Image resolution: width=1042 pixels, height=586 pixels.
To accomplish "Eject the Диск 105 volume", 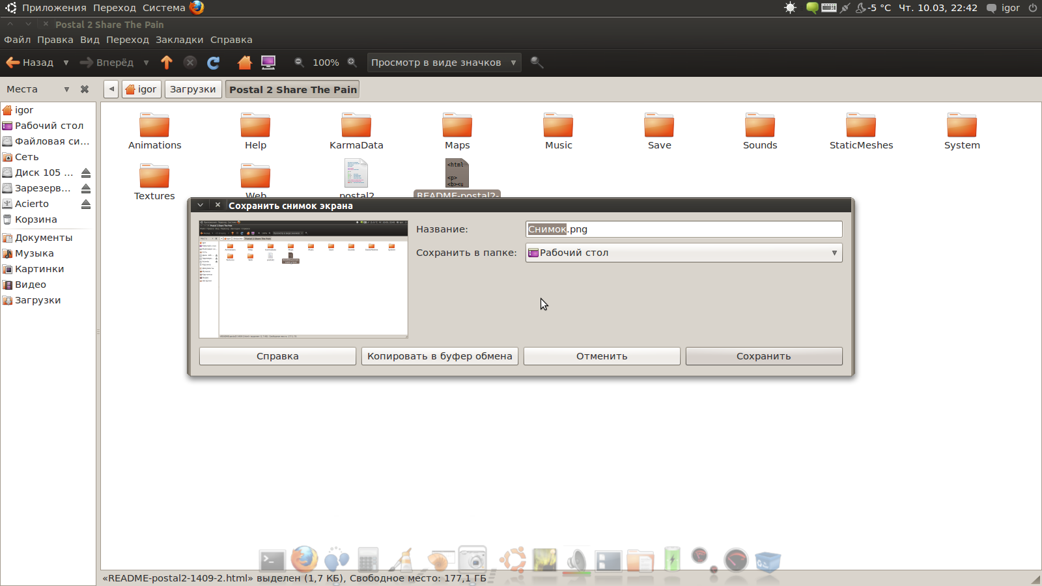I will (86, 173).
